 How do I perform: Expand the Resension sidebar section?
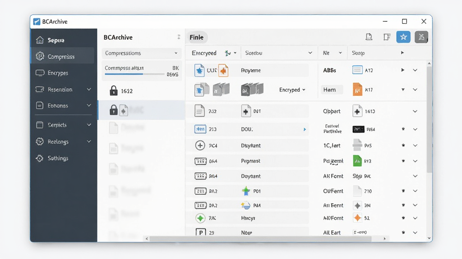[89, 89]
